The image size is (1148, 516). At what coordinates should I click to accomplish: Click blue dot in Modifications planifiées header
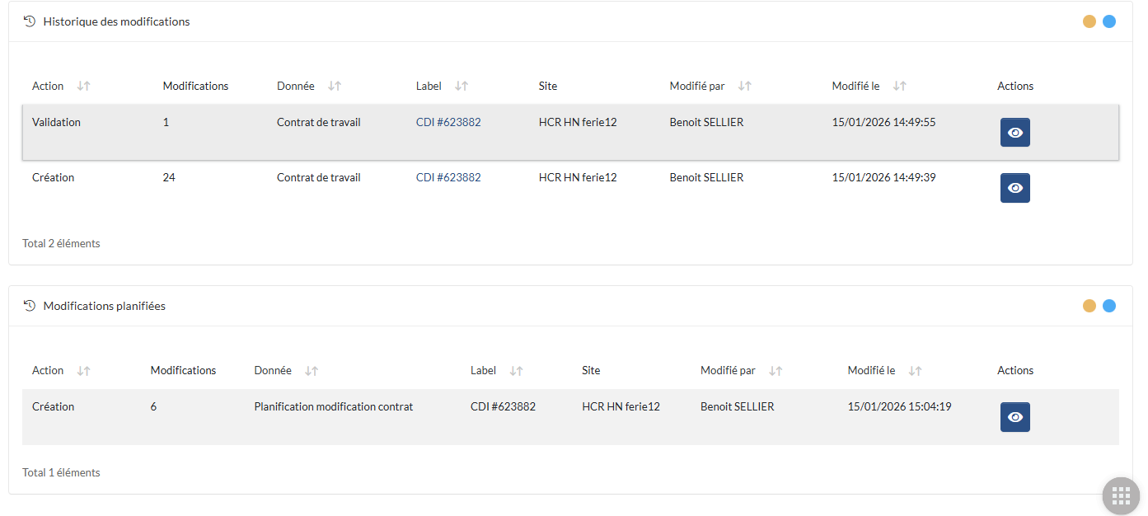tap(1109, 306)
